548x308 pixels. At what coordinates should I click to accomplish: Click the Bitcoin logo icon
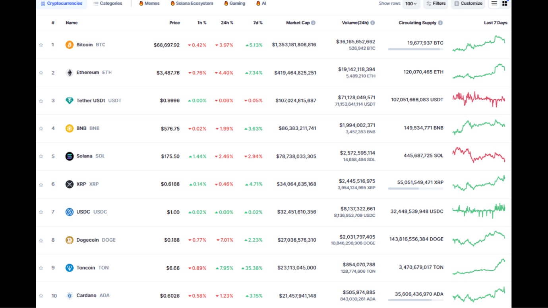tap(70, 45)
